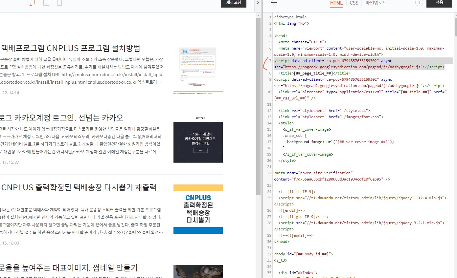Open post '카카오계정 로그인. 선넘는 카카오'
The height and width of the screenshot is (278, 457).
(62, 118)
